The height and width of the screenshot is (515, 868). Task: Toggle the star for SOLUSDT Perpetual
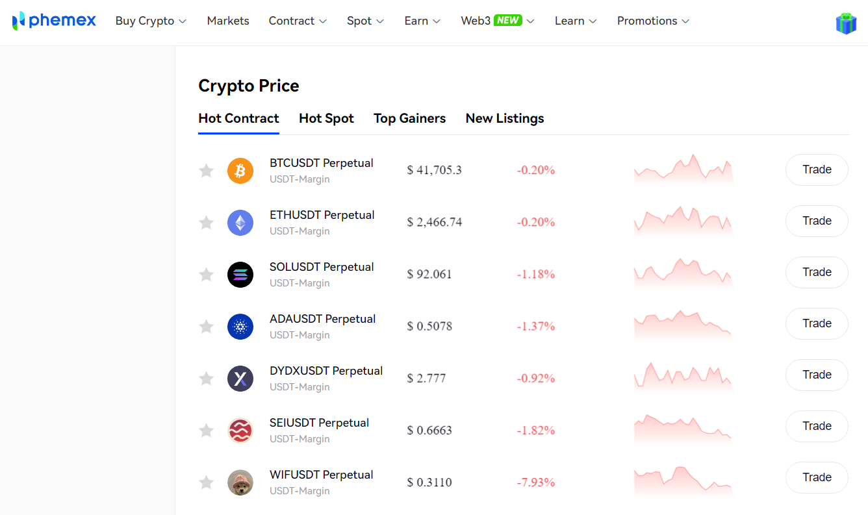coord(206,274)
